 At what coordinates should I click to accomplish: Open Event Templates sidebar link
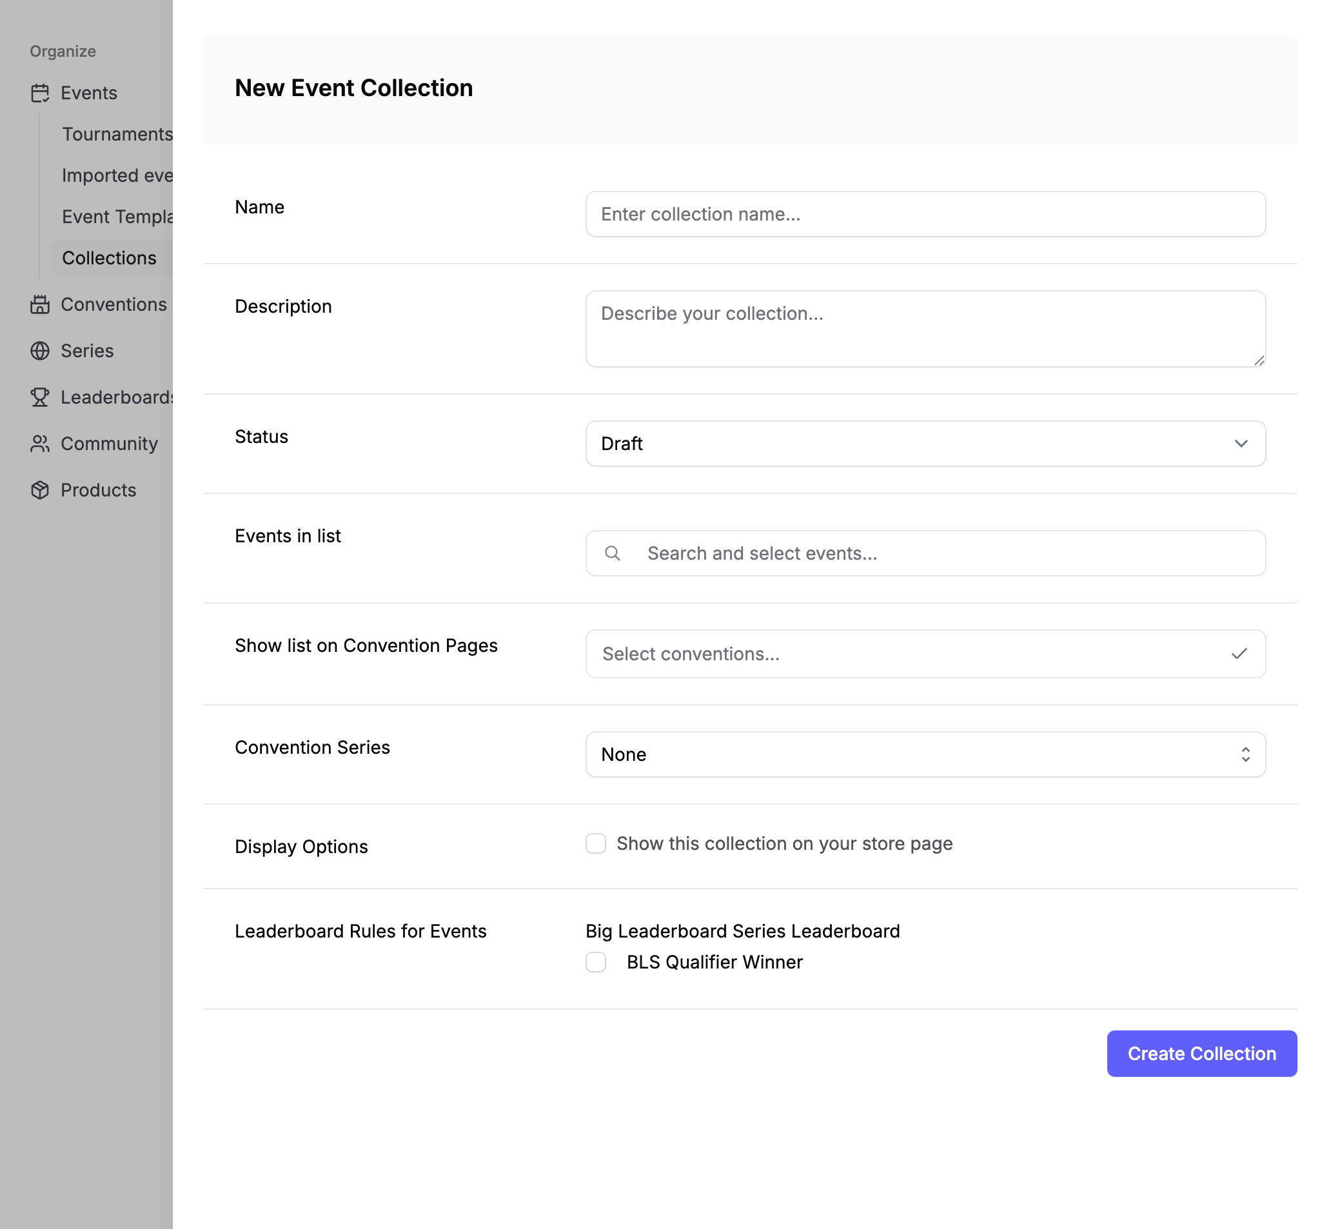coord(117,217)
